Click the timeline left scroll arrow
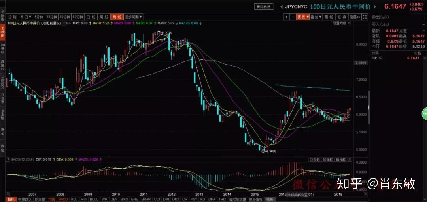 [x=8, y=194]
